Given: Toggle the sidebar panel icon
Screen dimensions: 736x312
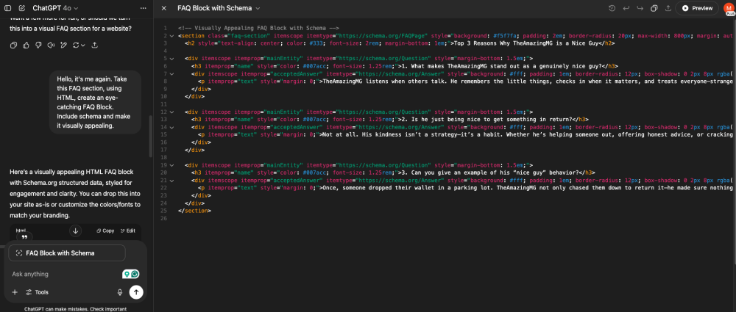Looking at the screenshot, I should click(8, 8).
